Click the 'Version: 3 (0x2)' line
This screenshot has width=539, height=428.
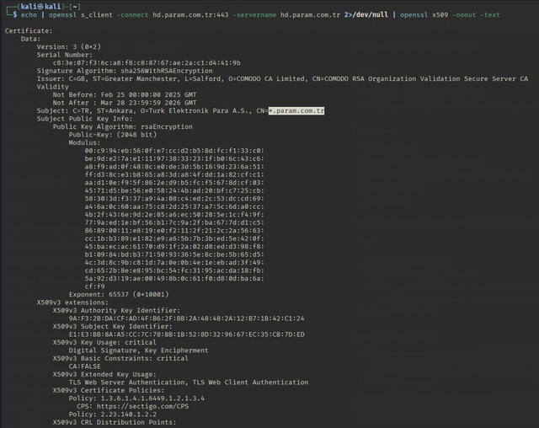pyautogui.click(x=69, y=46)
